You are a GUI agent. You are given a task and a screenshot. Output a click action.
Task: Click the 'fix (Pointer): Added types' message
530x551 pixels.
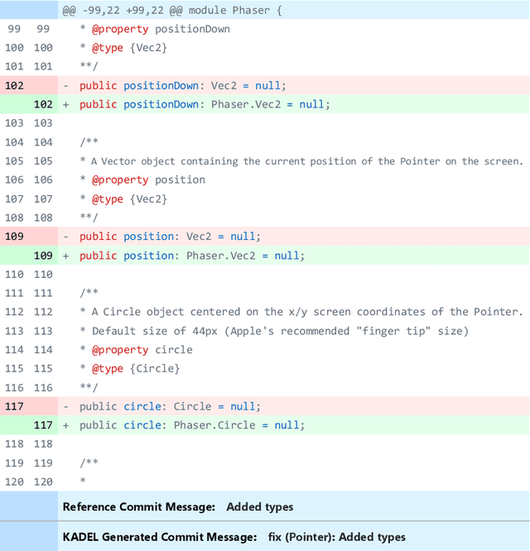point(336,537)
